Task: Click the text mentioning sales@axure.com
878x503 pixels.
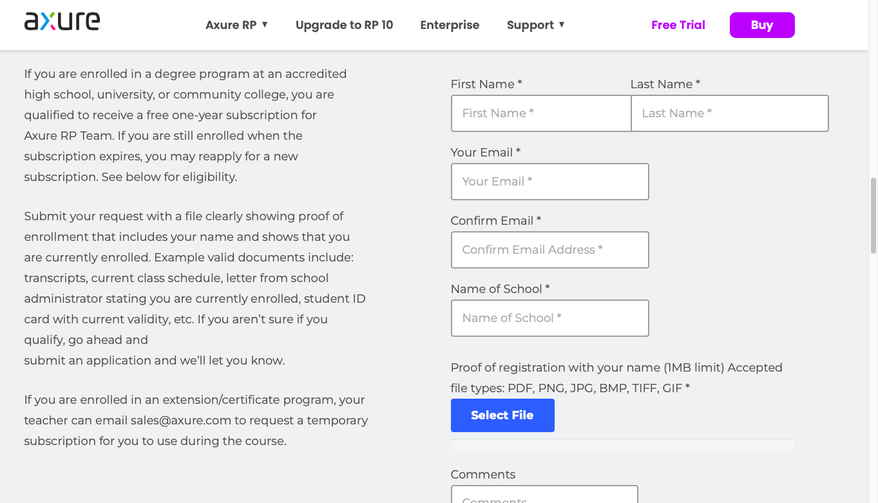Action: (x=196, y=421)
